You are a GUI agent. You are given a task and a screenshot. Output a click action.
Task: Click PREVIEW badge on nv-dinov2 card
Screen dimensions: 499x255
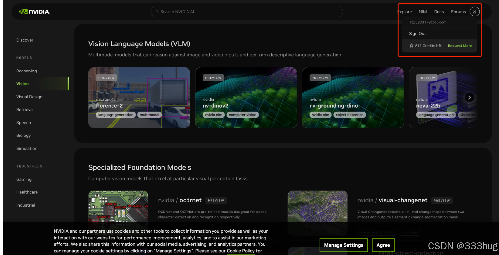coord(213,78)
